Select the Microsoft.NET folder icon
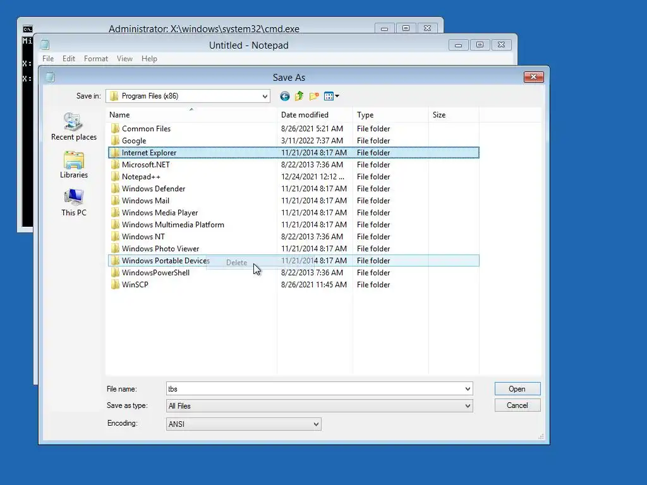Screen dimensions: 647x485 [115, 165]
